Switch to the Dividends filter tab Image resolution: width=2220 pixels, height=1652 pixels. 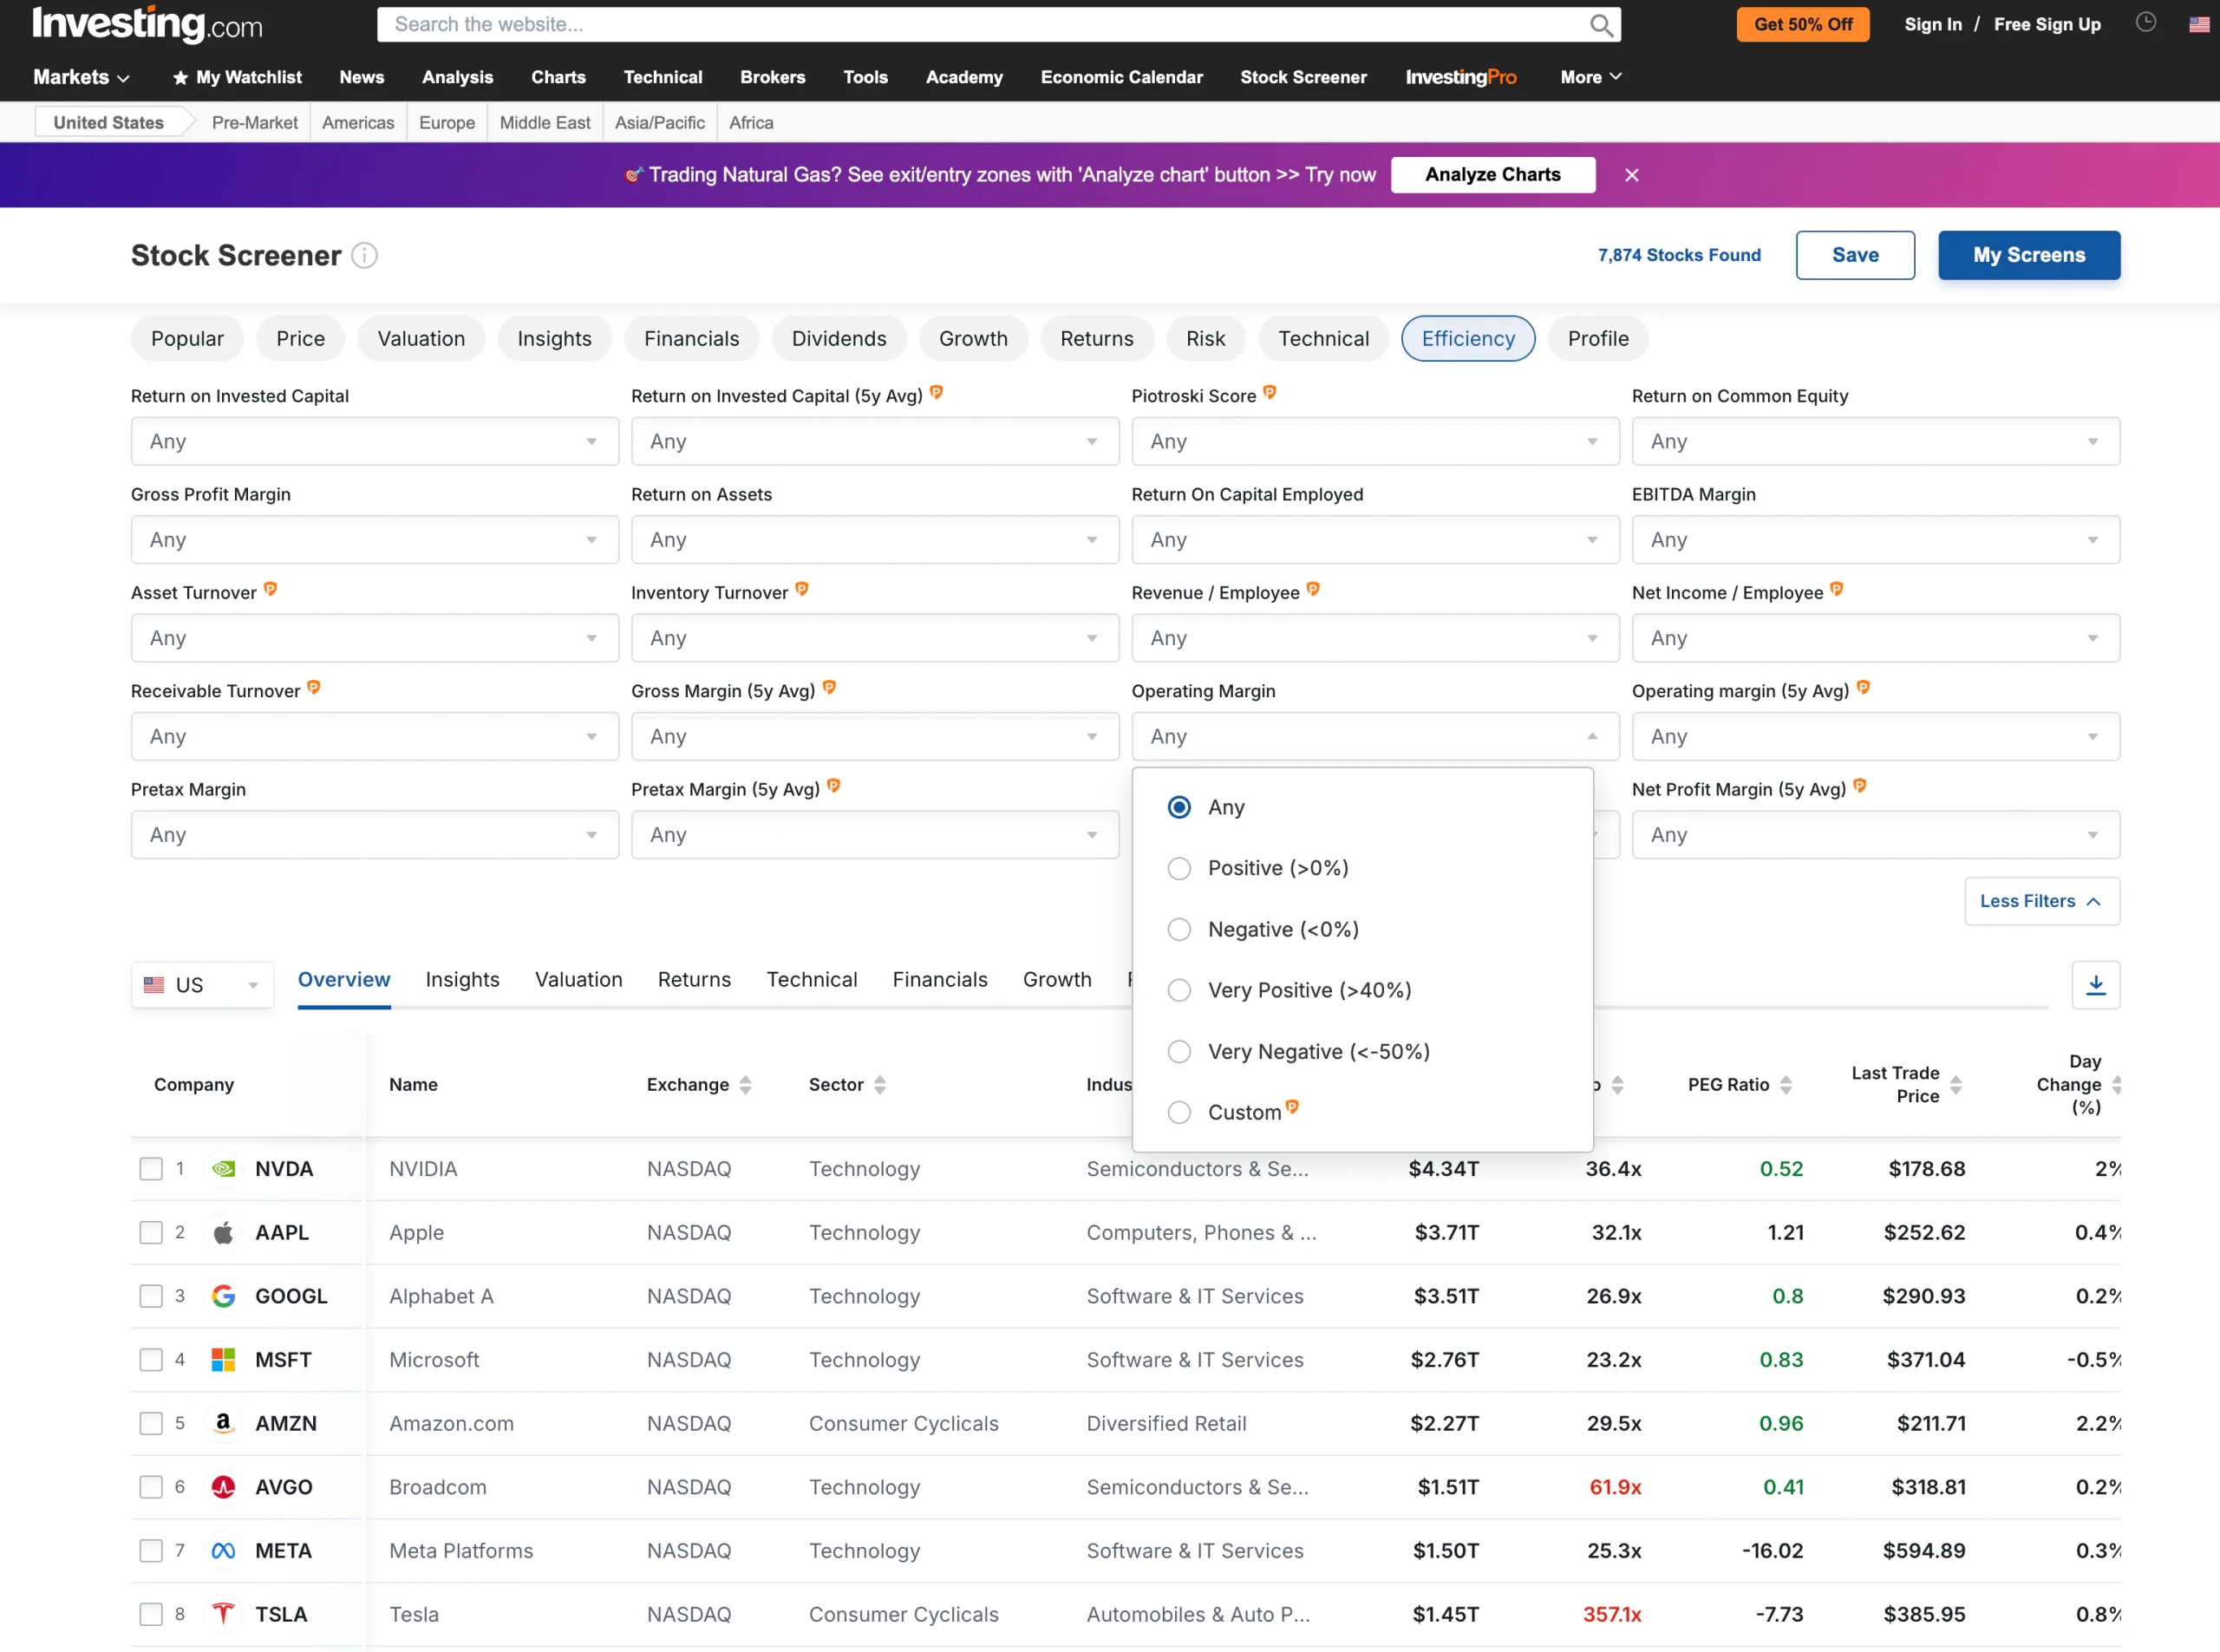(839, 338)
